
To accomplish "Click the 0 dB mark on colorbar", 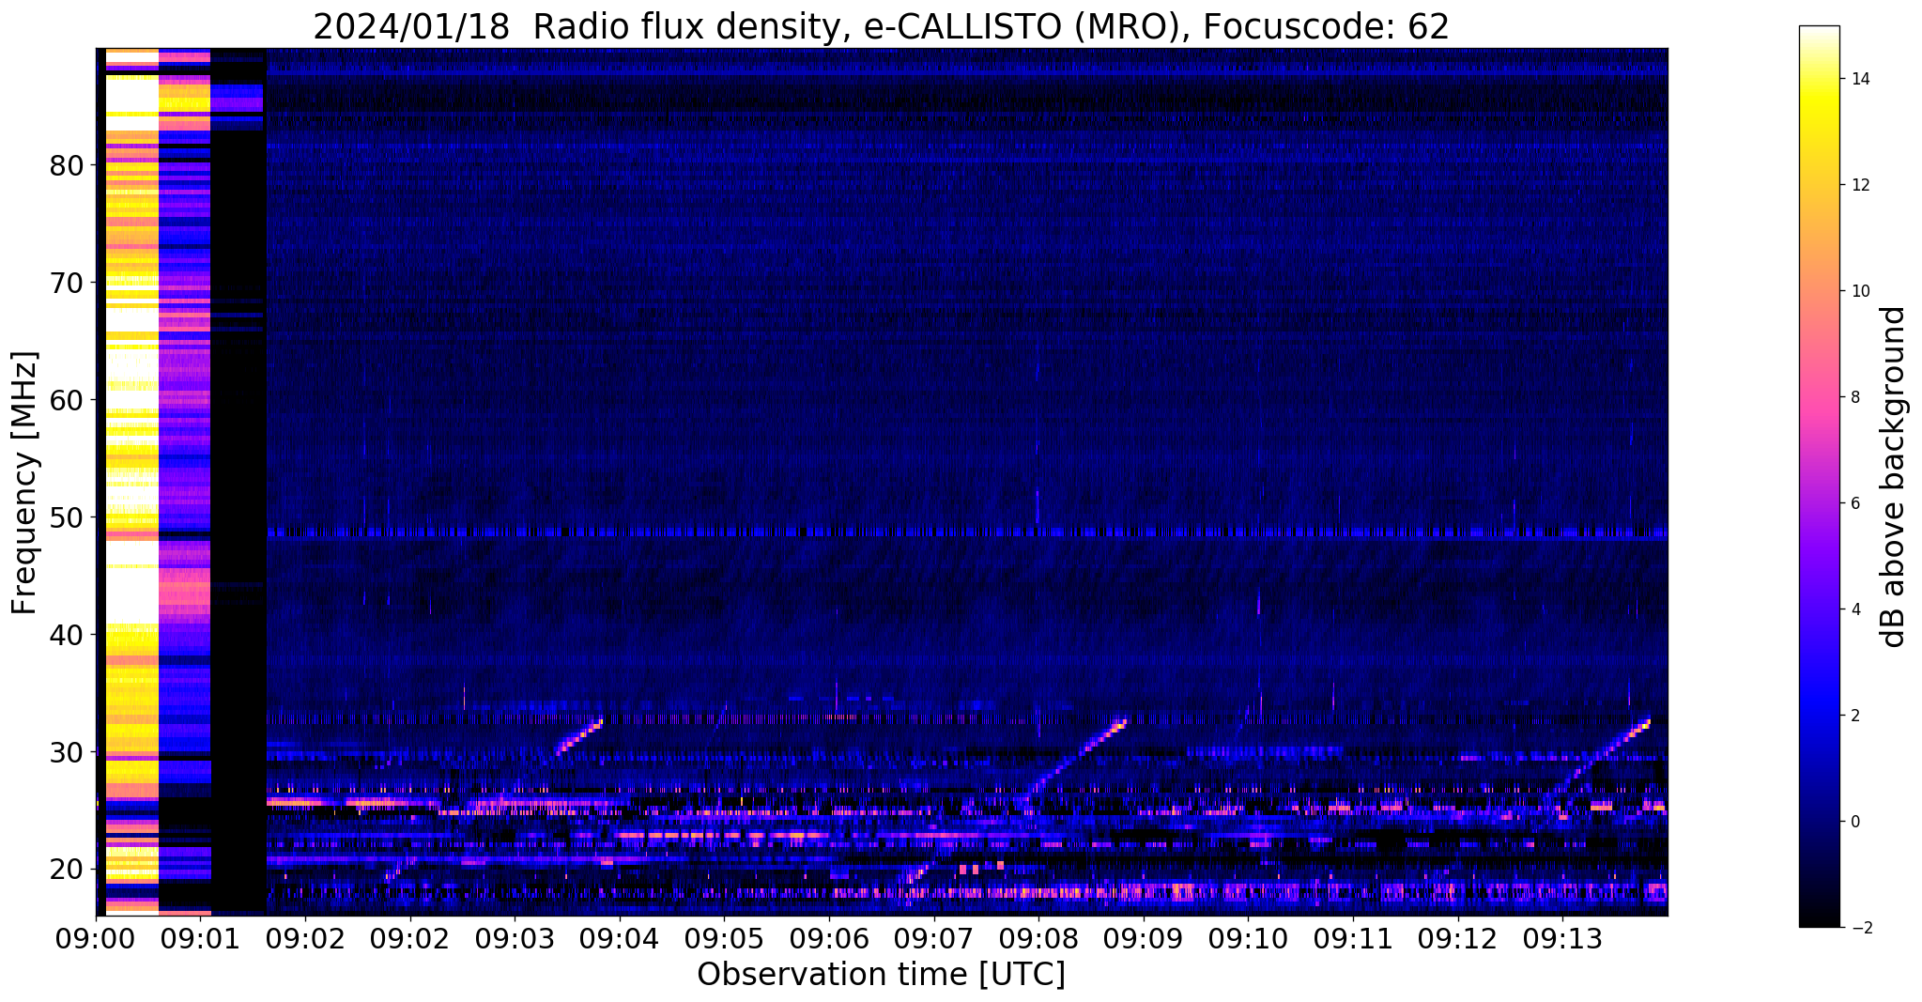I will 1853,823.
